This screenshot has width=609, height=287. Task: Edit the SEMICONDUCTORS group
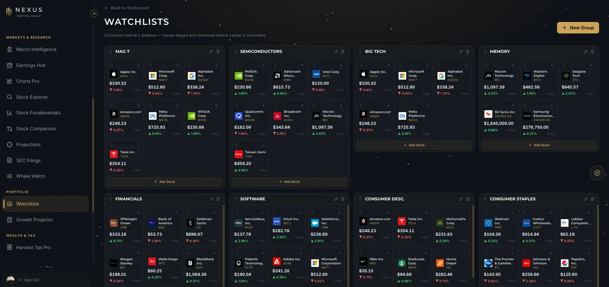(x=336, y=52)
